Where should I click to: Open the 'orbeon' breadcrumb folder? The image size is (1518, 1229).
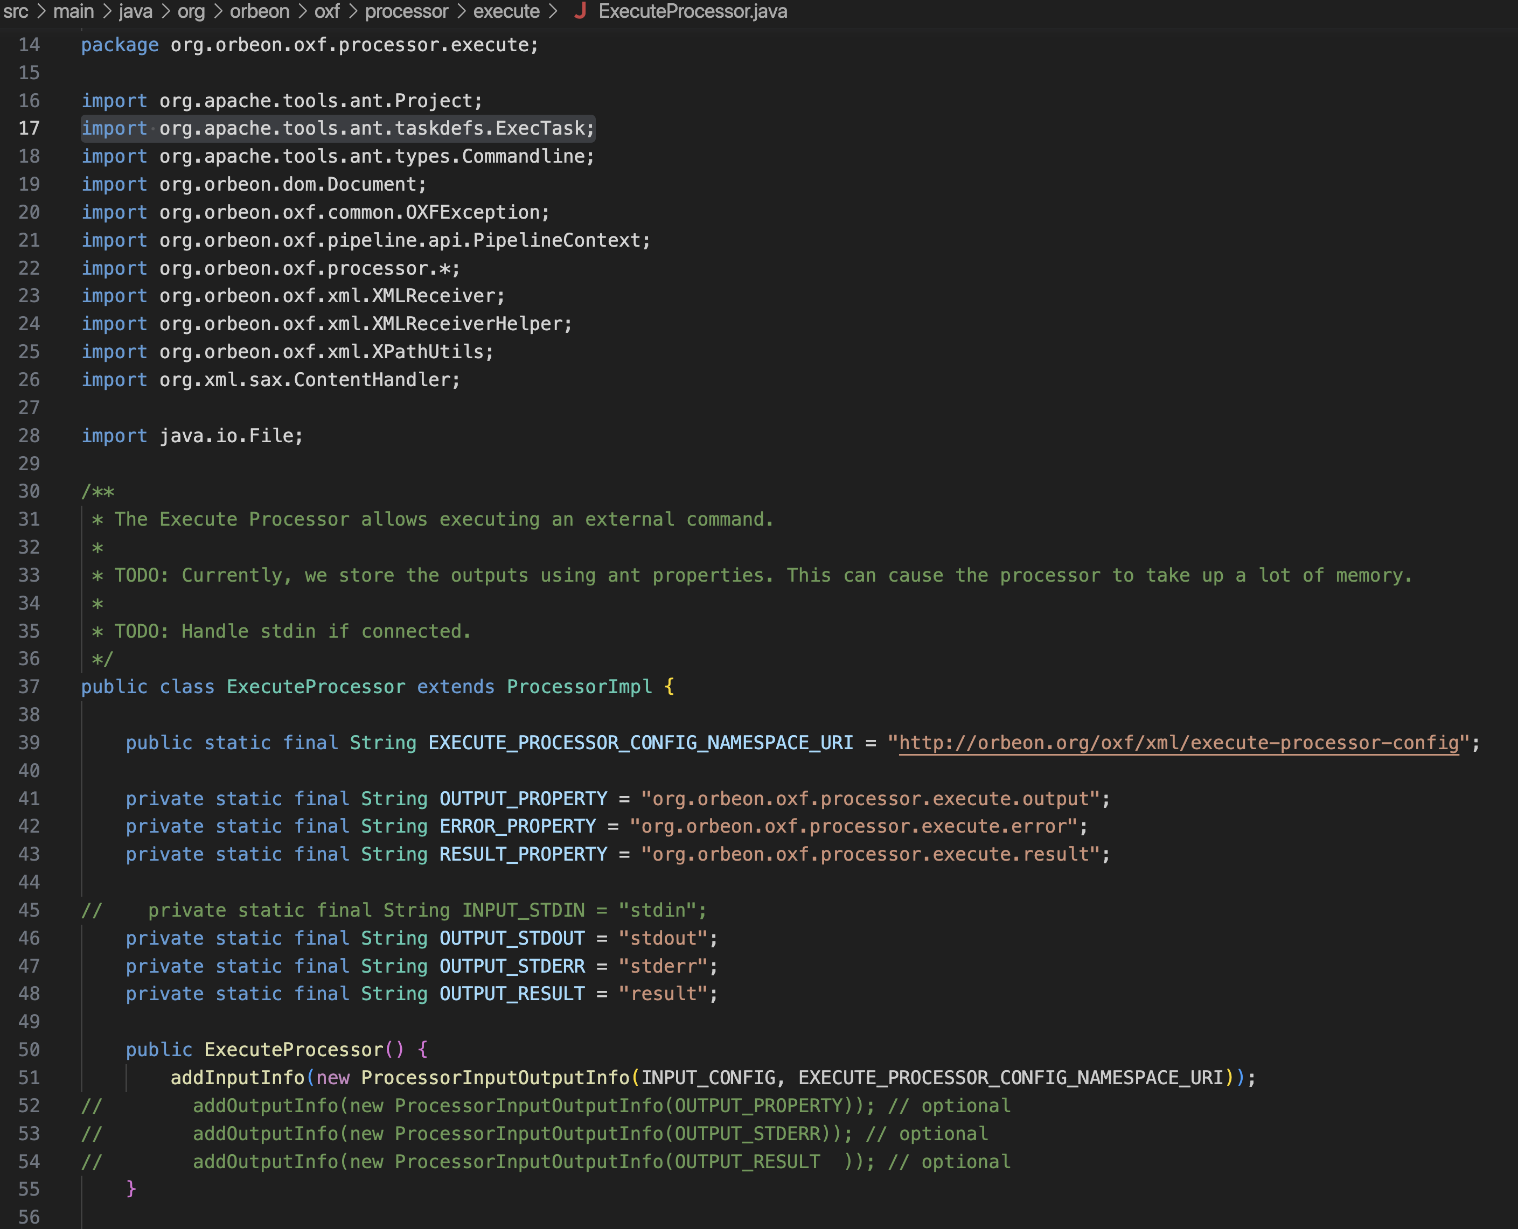tap(259, 11)
